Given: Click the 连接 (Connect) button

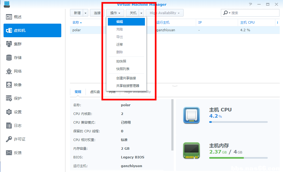Looking at the screenshot, I should tap(97, 13).
